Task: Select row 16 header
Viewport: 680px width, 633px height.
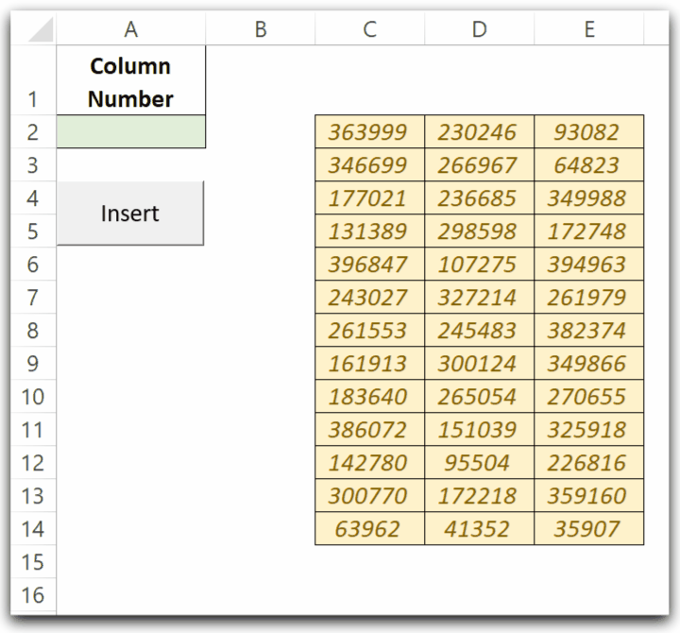Action: click(33, 594)
